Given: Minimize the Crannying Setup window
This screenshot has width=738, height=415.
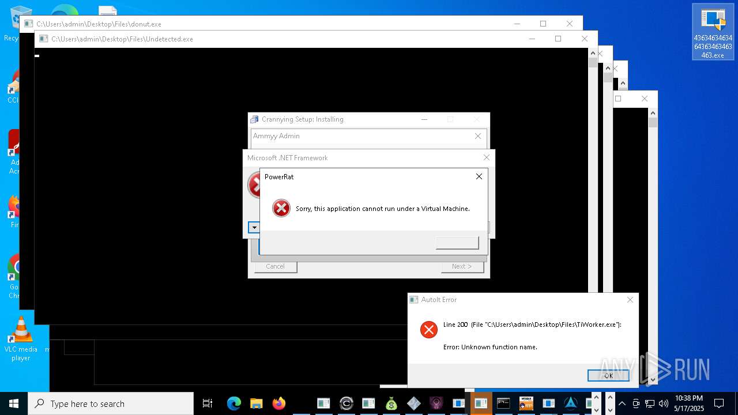Looking at the screenshot, I should pos(424,119).
